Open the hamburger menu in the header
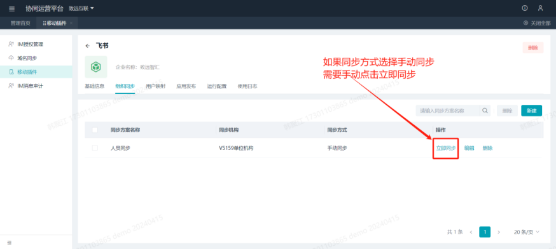This screenshot has width=556, height=249. click(x=11, y=8)
